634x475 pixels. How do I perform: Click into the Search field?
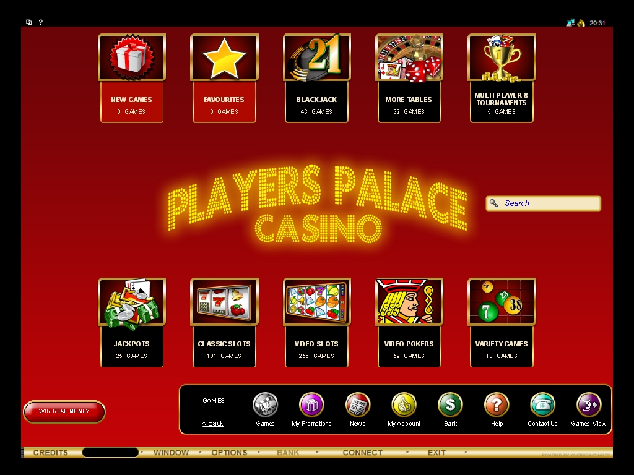544,203
